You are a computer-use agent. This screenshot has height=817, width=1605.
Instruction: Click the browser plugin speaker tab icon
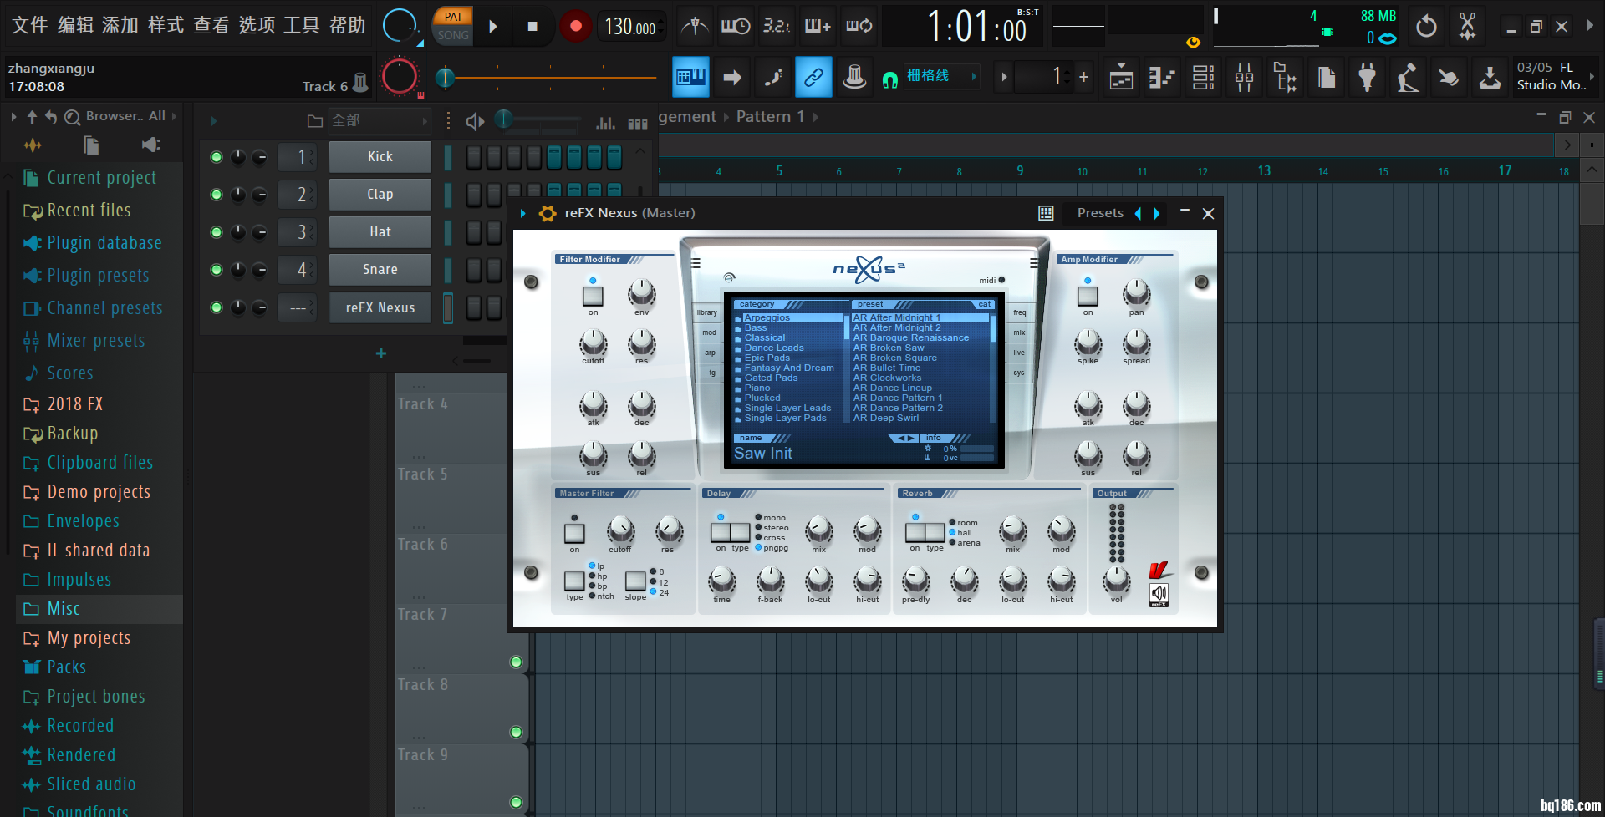tap(150, 145)
